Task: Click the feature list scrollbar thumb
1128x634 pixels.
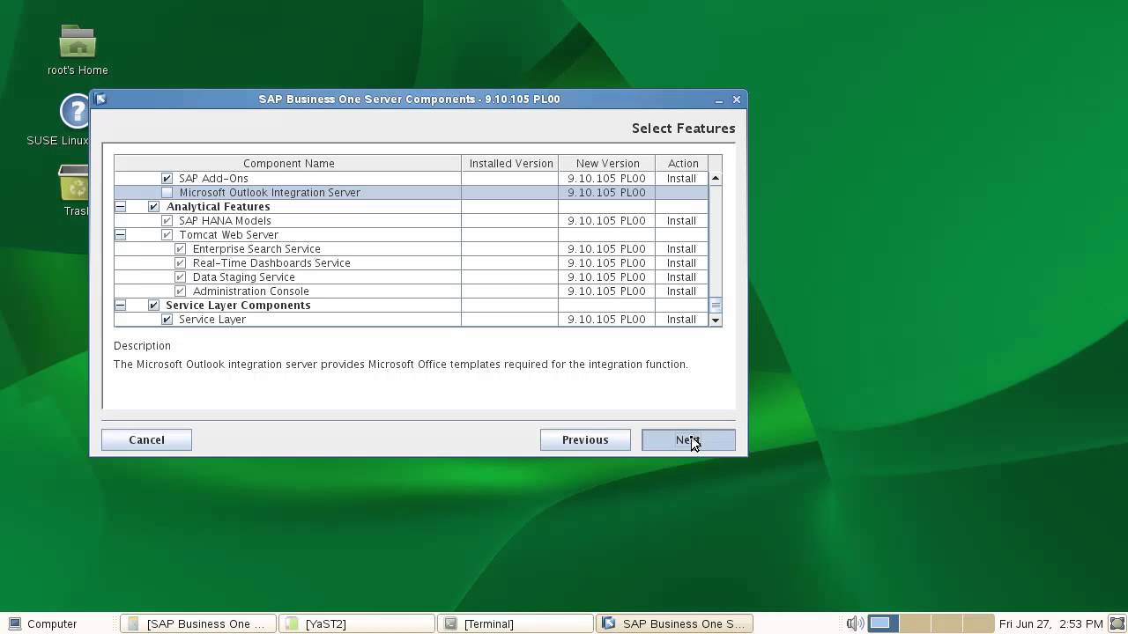Action: [x=716, y=305]
